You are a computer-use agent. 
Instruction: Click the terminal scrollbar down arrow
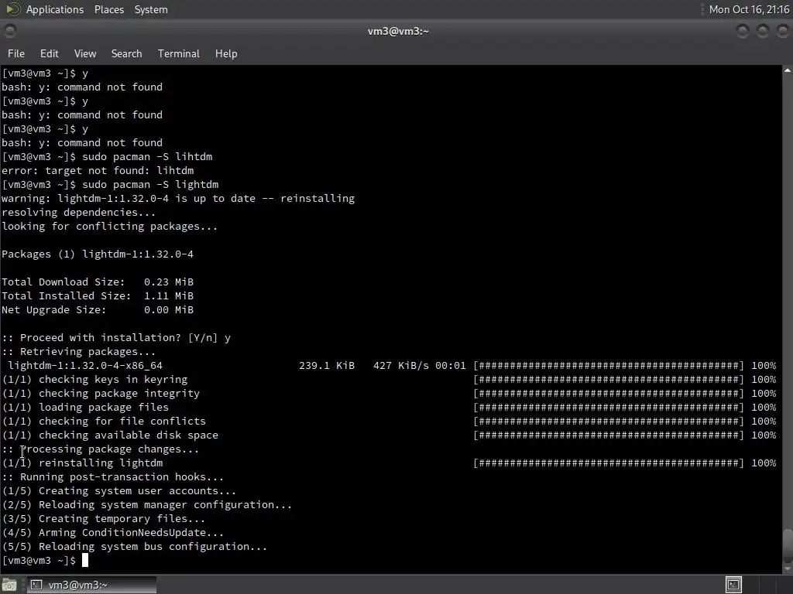[x=788, y=568]
